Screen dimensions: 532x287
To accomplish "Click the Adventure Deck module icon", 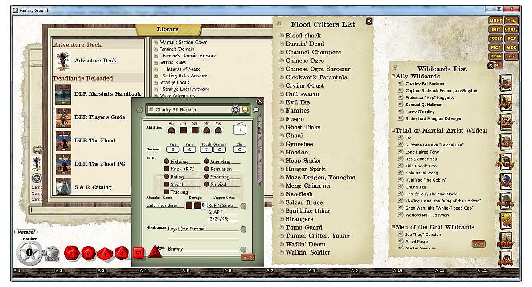I will click(63, 61).
